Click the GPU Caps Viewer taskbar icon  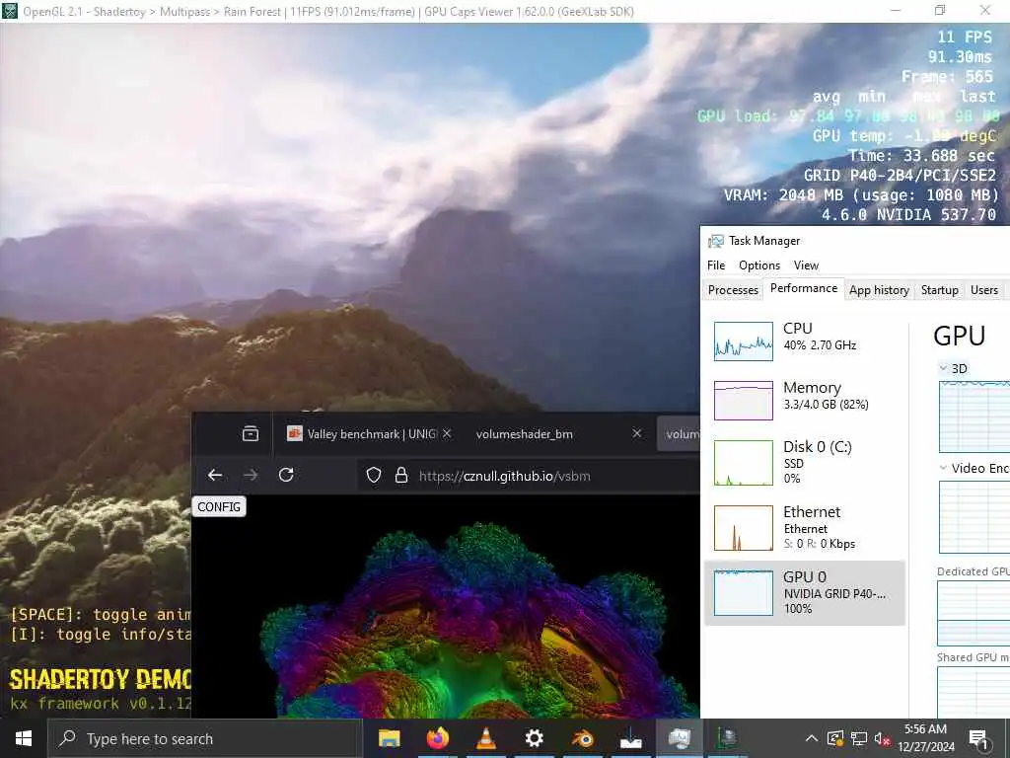(x=727, y=738)
